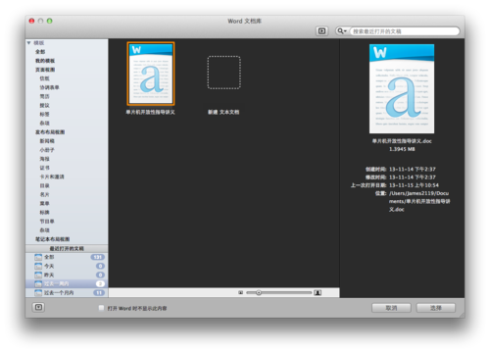Select the 目录 template category

pos(44,185)
